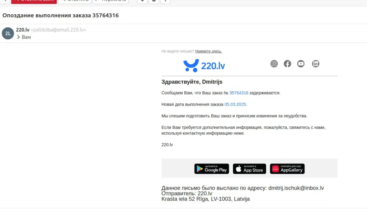
Task: Click the Переслать forward button
Action: coord(111,1)
